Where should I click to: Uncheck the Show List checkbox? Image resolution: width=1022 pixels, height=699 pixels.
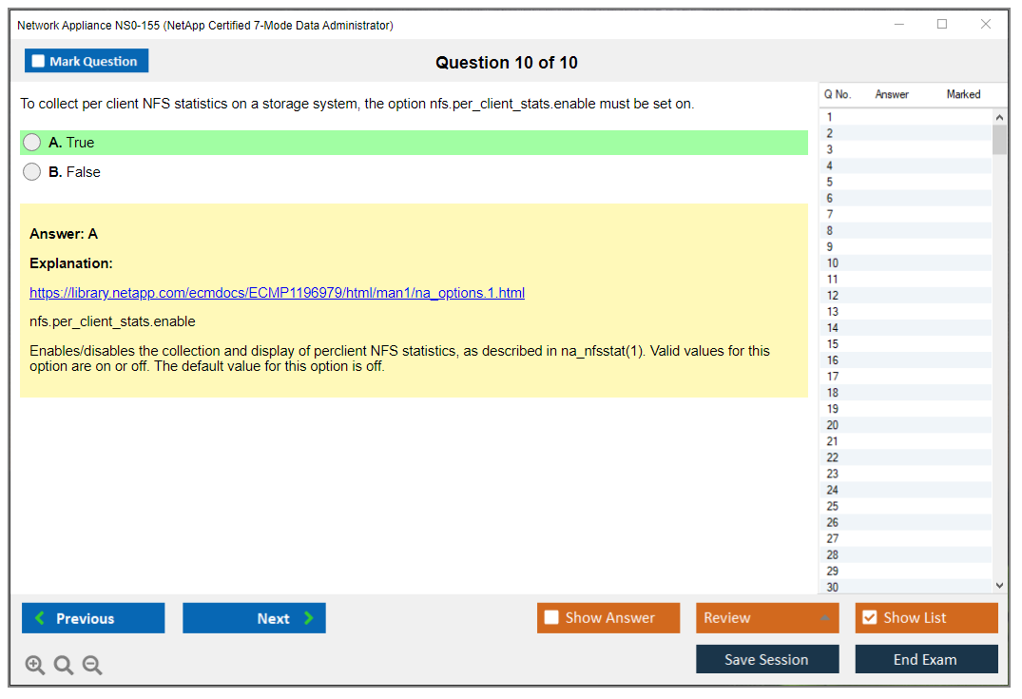pyautogui.click(x=869, y=618)
